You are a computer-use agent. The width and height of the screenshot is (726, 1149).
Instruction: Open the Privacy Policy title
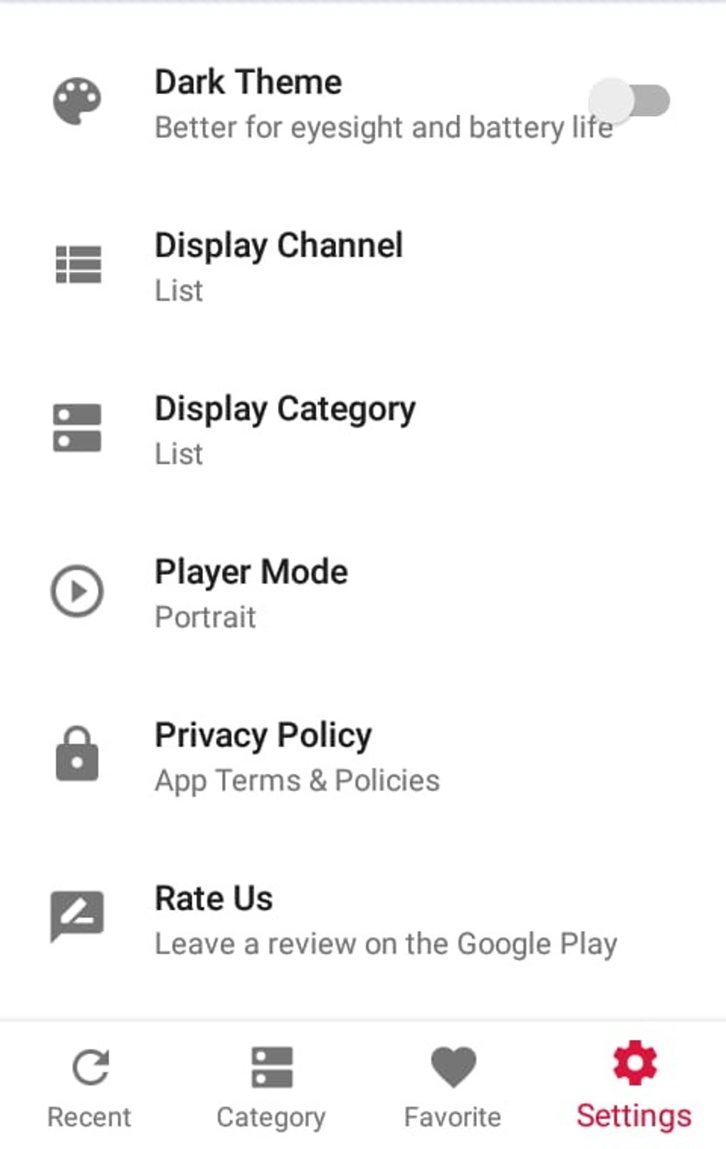(x=263, y=736)
